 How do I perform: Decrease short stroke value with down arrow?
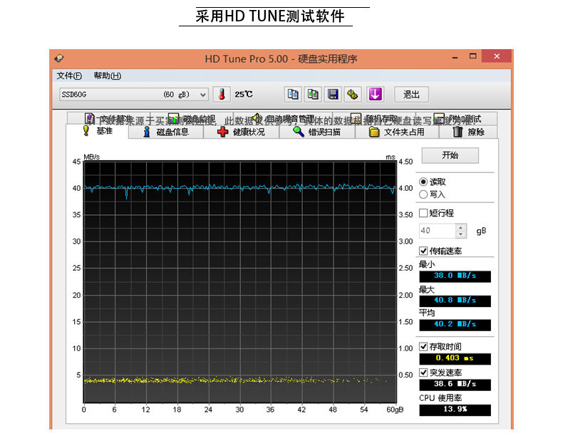tap(460, 234)
